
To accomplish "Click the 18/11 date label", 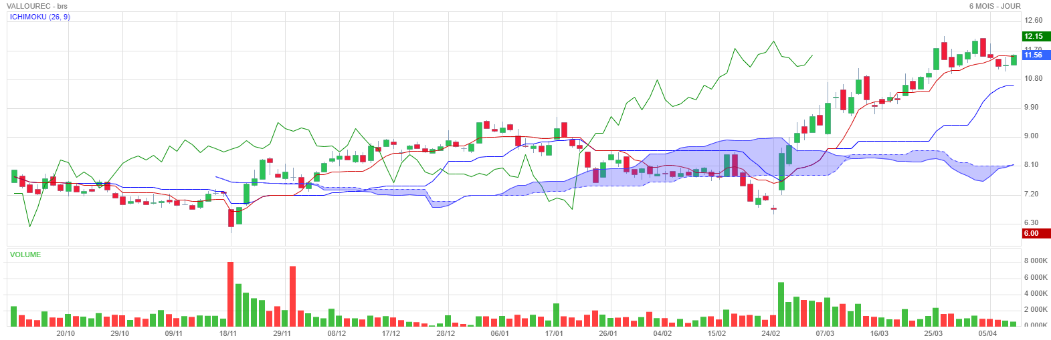I will pos(228,333).
